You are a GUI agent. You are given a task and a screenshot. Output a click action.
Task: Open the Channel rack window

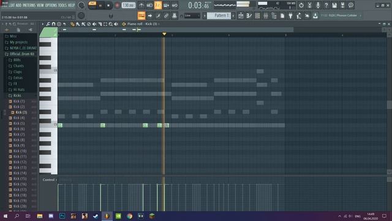point(257,16)
